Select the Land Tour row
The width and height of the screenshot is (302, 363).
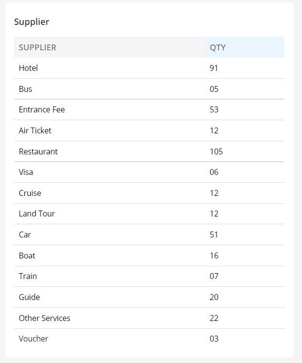(149, 214)
